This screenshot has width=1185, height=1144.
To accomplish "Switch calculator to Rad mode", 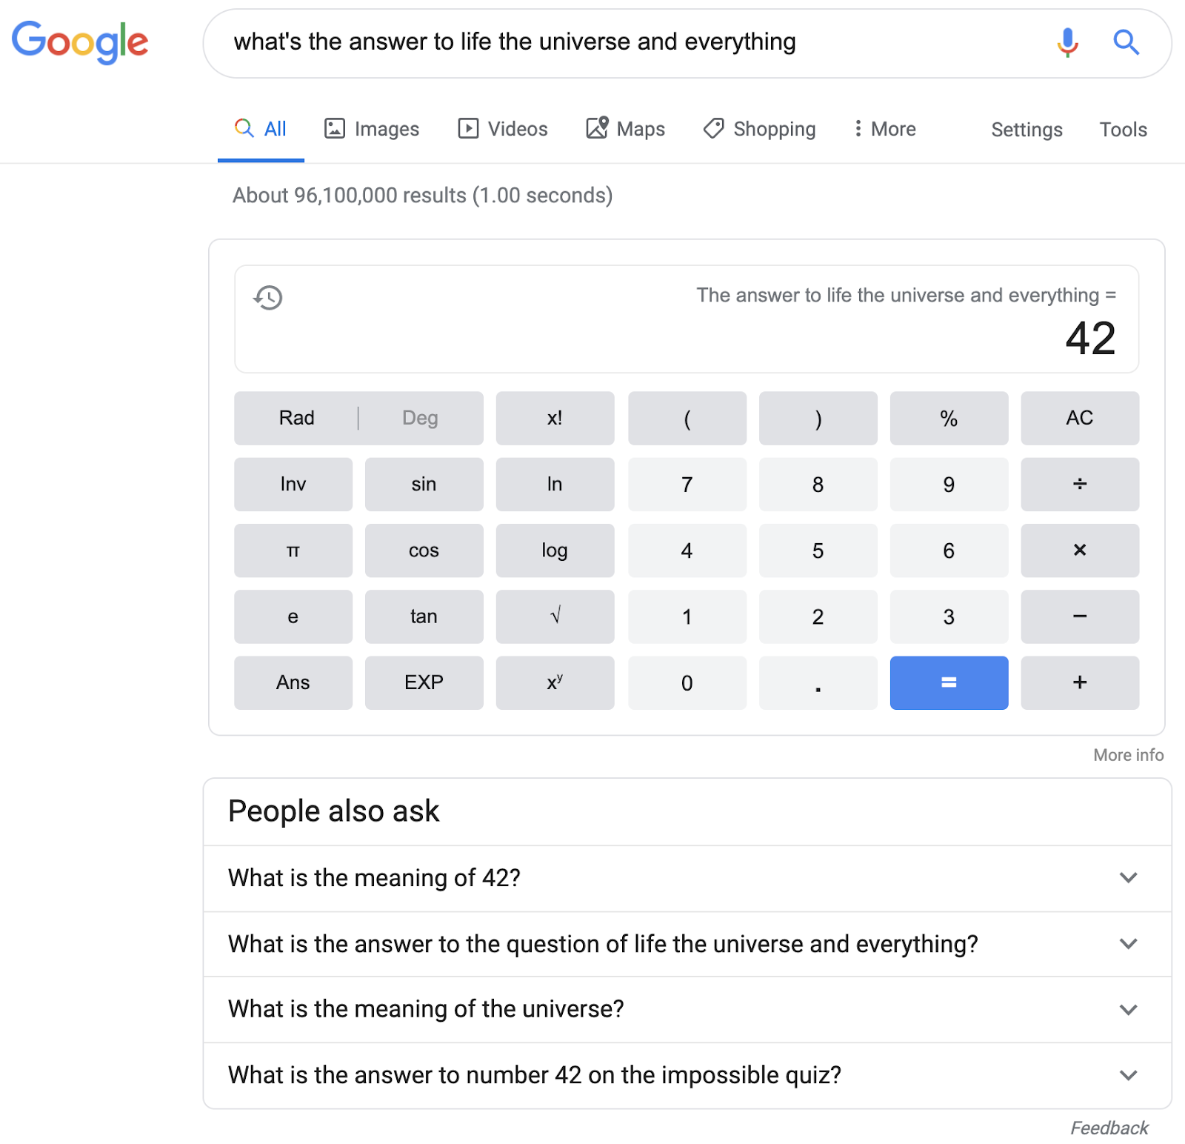I will pos(296,418).
